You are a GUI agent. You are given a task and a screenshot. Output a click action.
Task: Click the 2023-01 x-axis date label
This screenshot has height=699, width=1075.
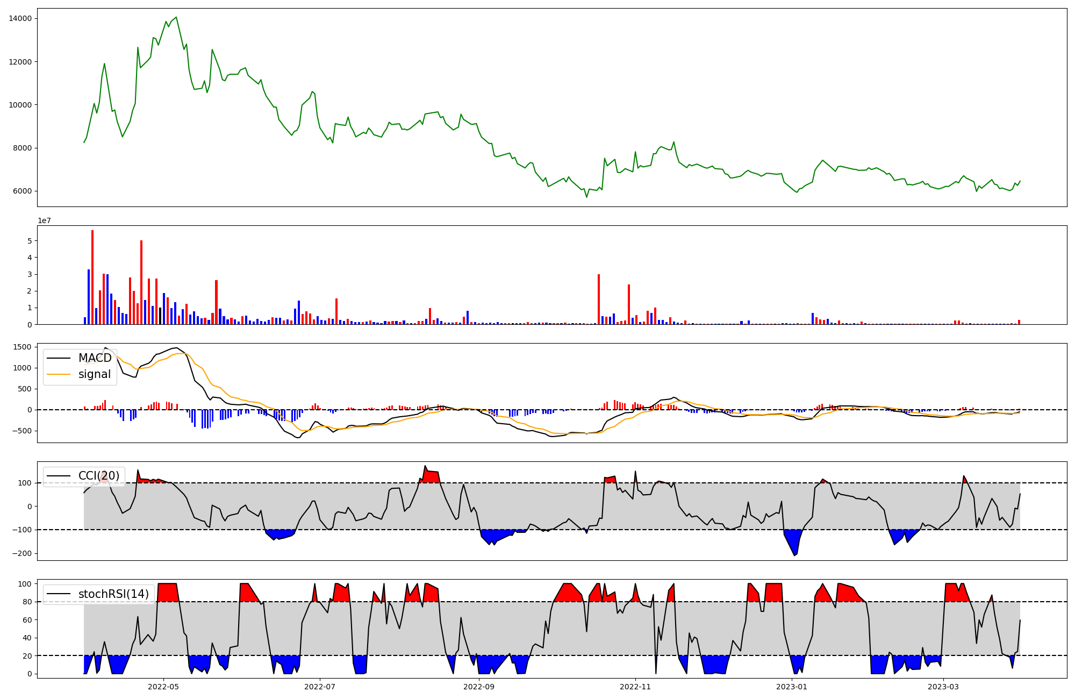pyautogui.click(x=792, y=687)
